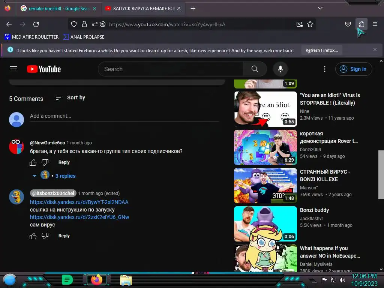
Task: Open picture-in-picture icon in address bar
Action: coord(299,24)
